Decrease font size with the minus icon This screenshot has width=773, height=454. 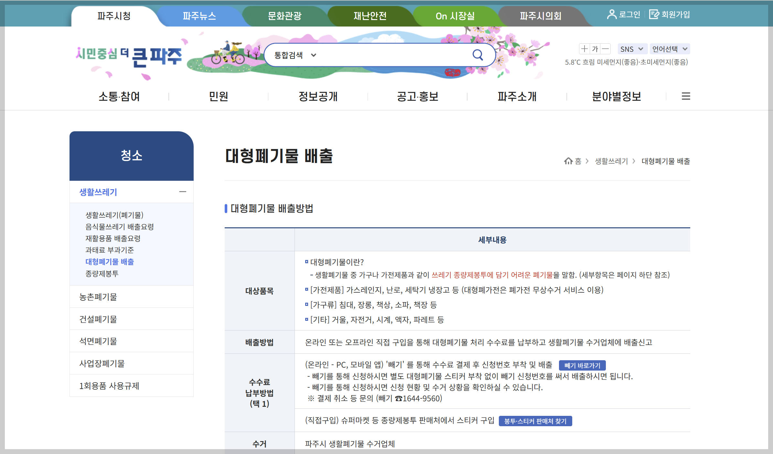[605, 49]
